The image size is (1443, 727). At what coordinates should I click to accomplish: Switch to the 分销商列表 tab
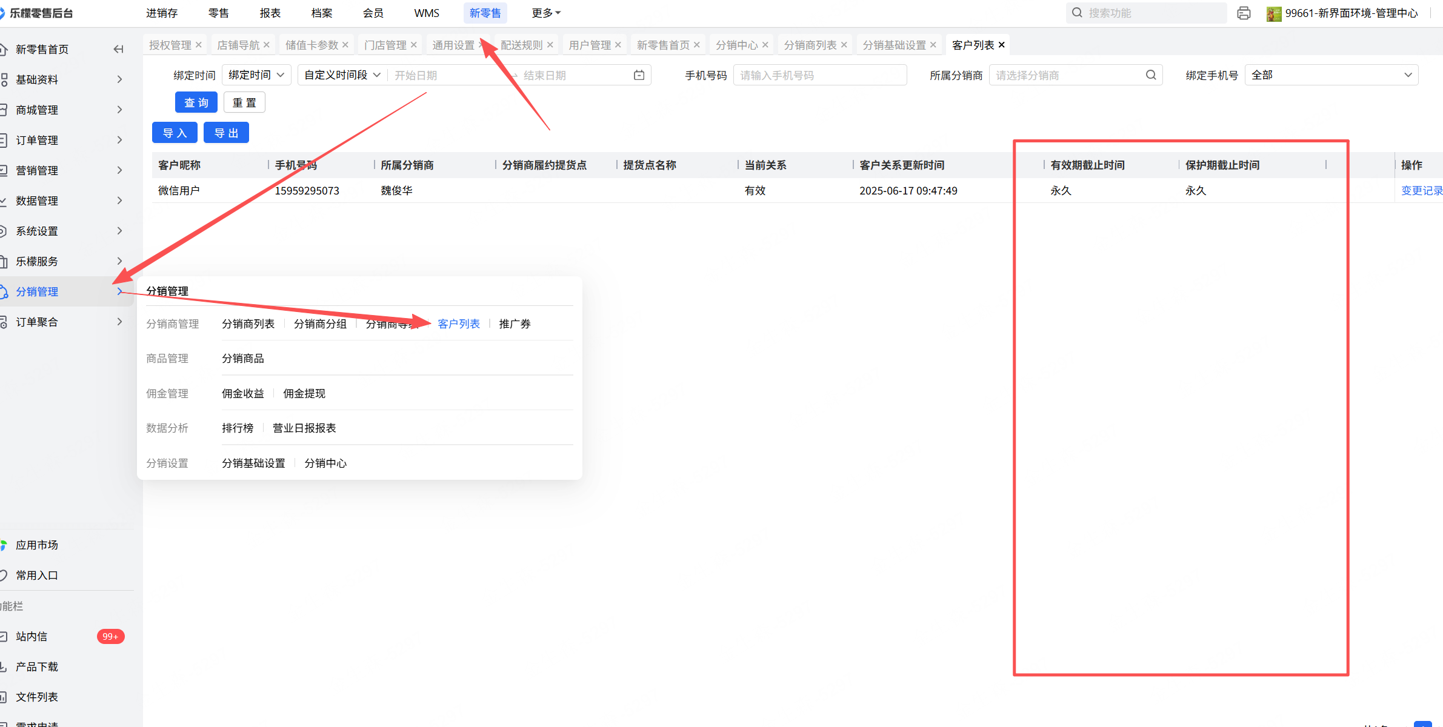point(810,45)
